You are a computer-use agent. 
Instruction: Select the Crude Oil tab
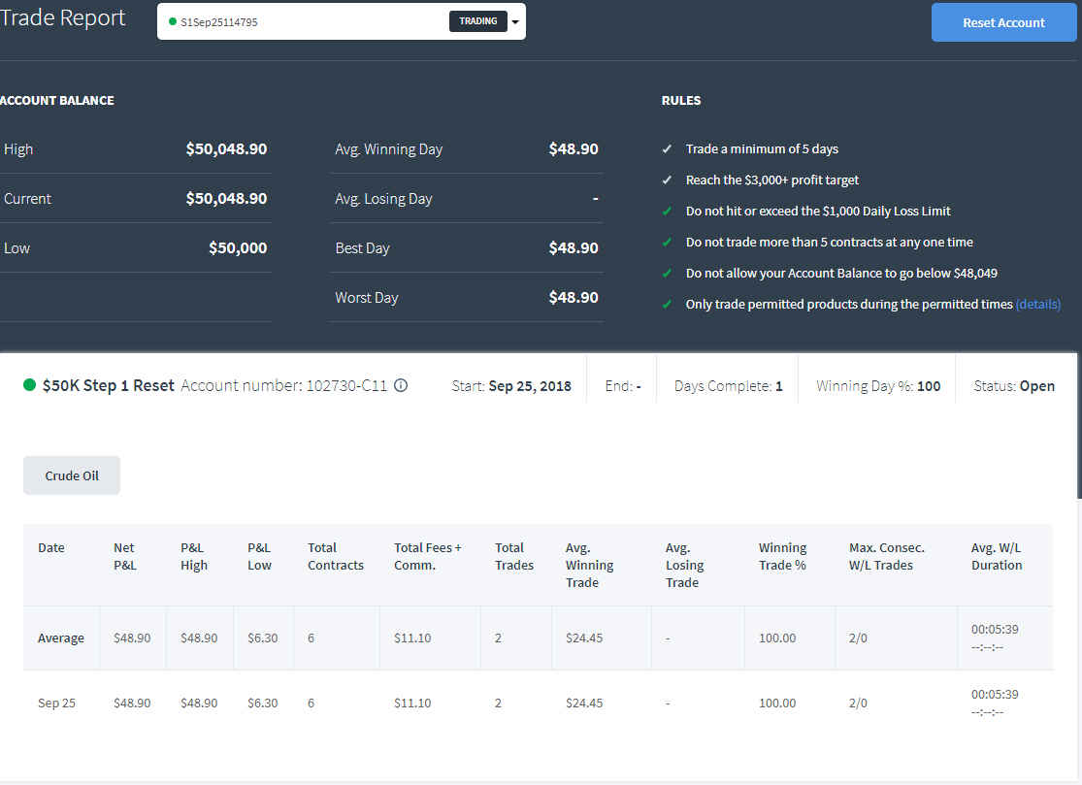coord(72,475)
